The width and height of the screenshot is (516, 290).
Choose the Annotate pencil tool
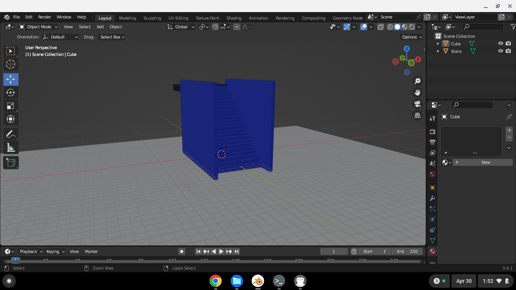pyautogui.click(x=11, y=134)
